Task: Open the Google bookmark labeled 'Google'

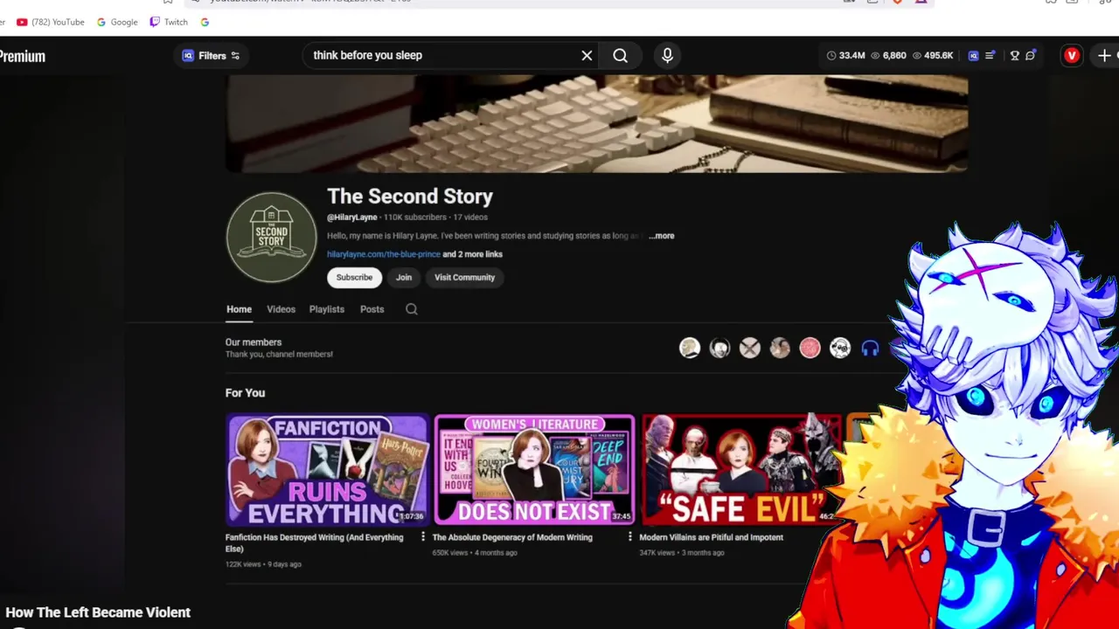Action: [117, 22]
